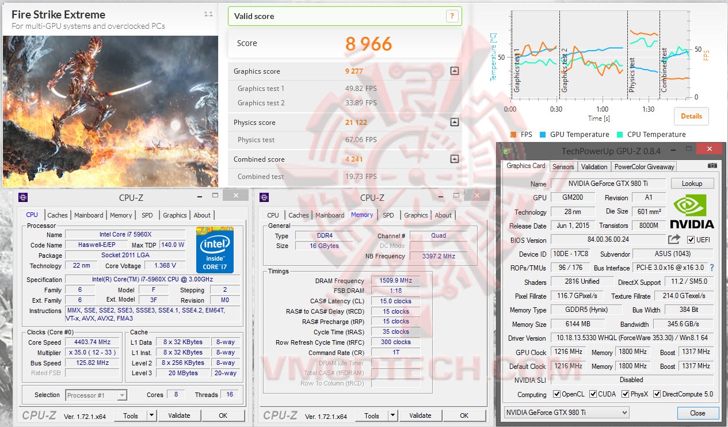This screenshot has width=728, height=427.
Task: Click the GPU Clock value 1216 MHz
Action: click(x=569, y=352)
